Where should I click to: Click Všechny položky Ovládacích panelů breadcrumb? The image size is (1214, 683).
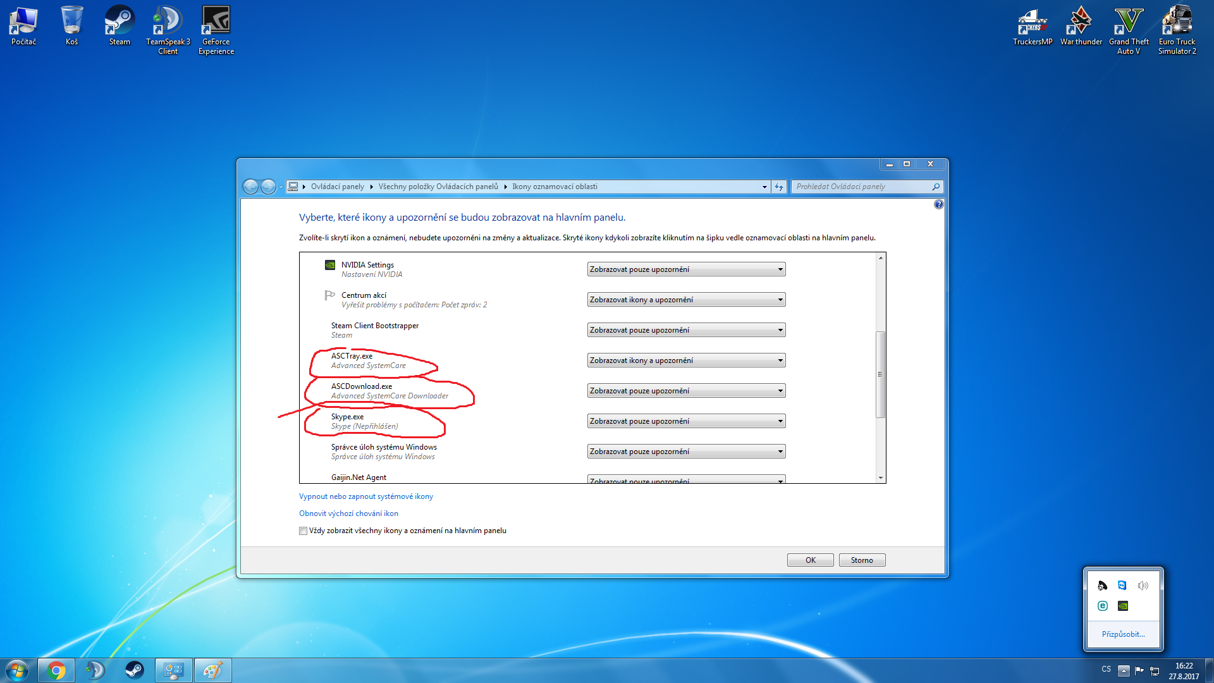438,187
